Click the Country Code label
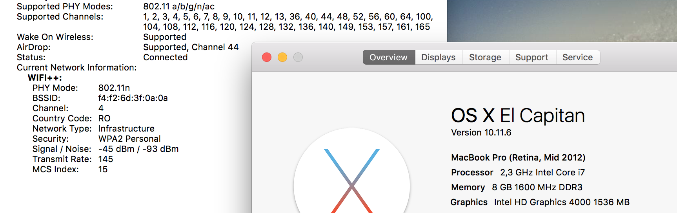The width and height of the screenshot is (677, 213). click(62, 118)
